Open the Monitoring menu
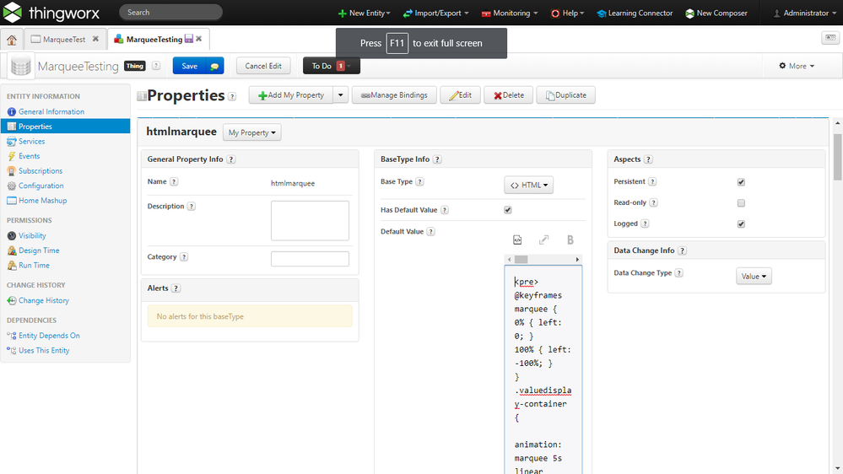 510,13
